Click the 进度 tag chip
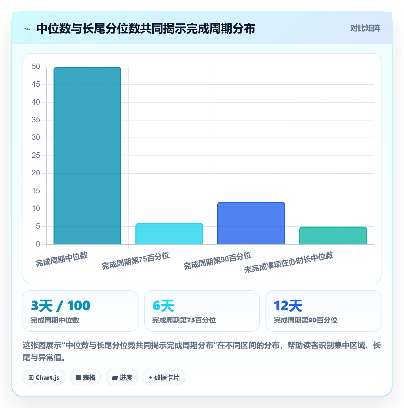 point(122,377)
